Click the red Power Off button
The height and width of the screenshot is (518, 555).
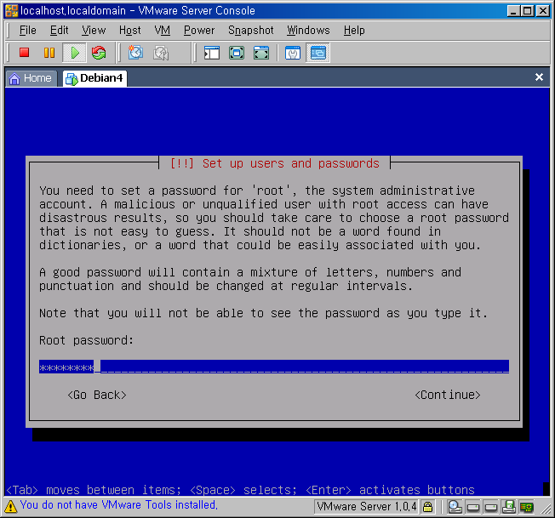point(25,53)
